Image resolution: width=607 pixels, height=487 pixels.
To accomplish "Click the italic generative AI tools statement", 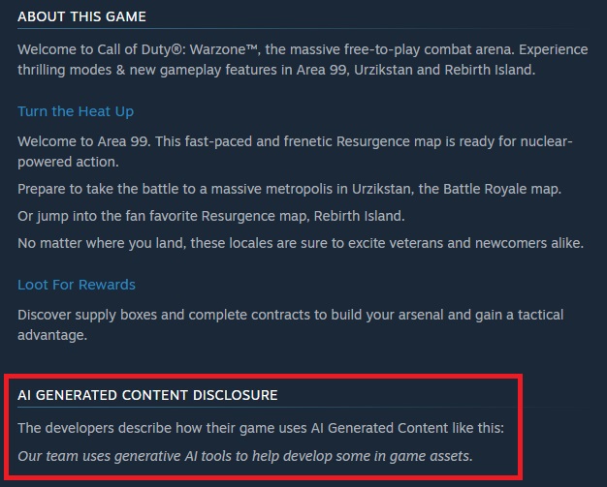I will coord(245,455).
